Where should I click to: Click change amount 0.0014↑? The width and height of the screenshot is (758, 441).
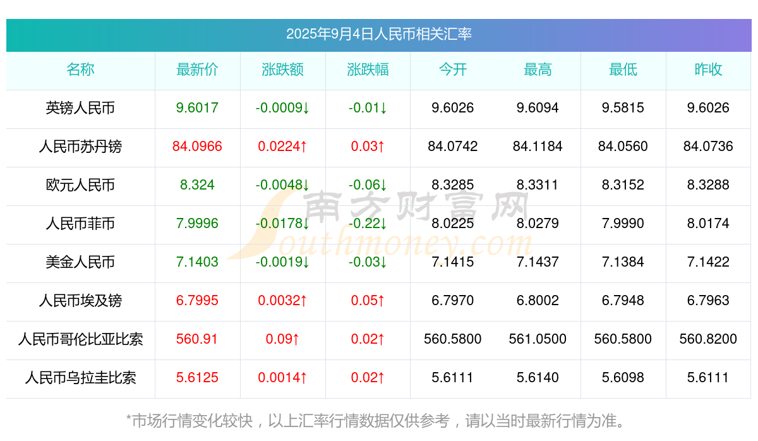click(x=283, y=378)
